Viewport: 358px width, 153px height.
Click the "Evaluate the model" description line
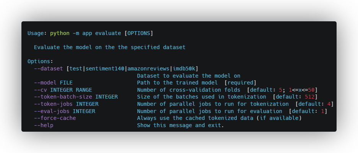pos(109,48)
